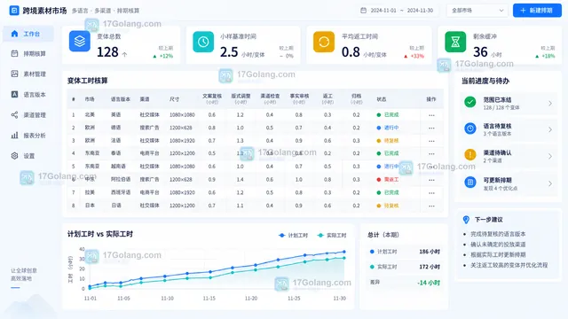Click the last 11-30 planned data point on chart

pyautogui.click(x=343, y=252)
